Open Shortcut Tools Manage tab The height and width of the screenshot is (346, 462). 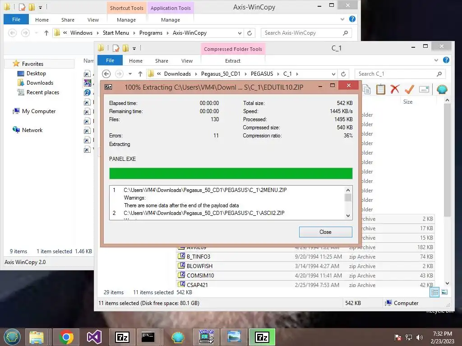coord(126,20)
